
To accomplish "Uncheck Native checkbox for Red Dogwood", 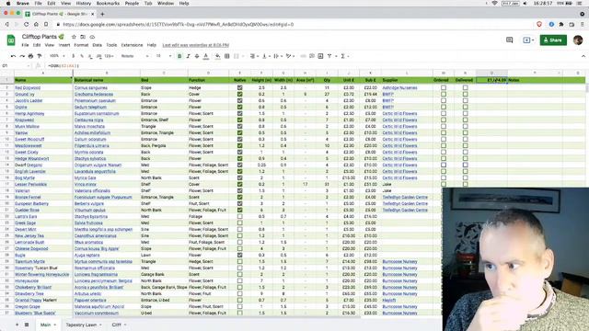I will (239, 88).
